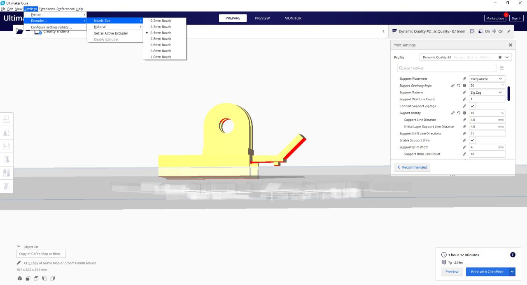Collapse the print settings panel arrow
The height and width of the screenshot is (285, 527).
tap(383, 31)
